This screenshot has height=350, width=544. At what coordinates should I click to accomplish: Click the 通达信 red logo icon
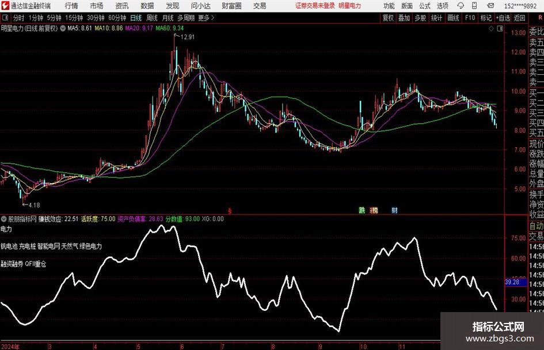click(5, 6)
